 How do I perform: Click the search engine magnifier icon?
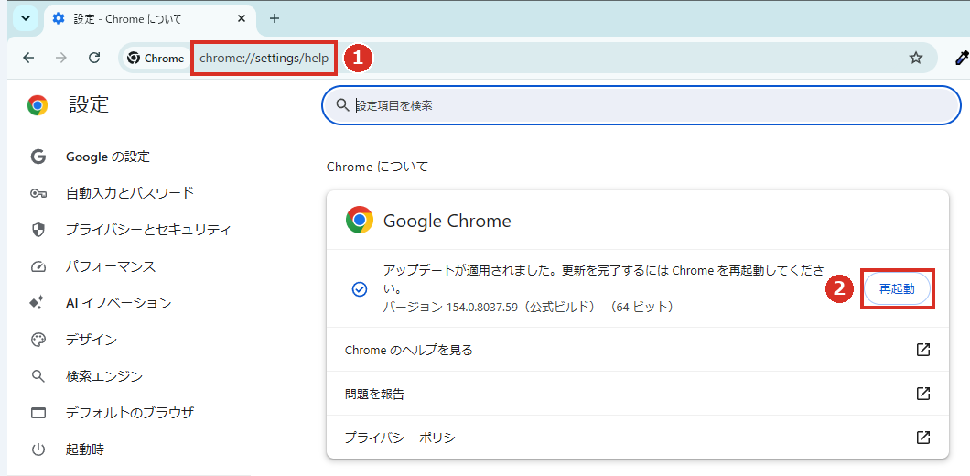pos(38,376)
